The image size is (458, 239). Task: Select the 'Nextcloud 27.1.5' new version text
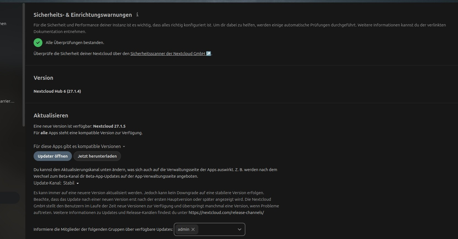coord(109,126)
